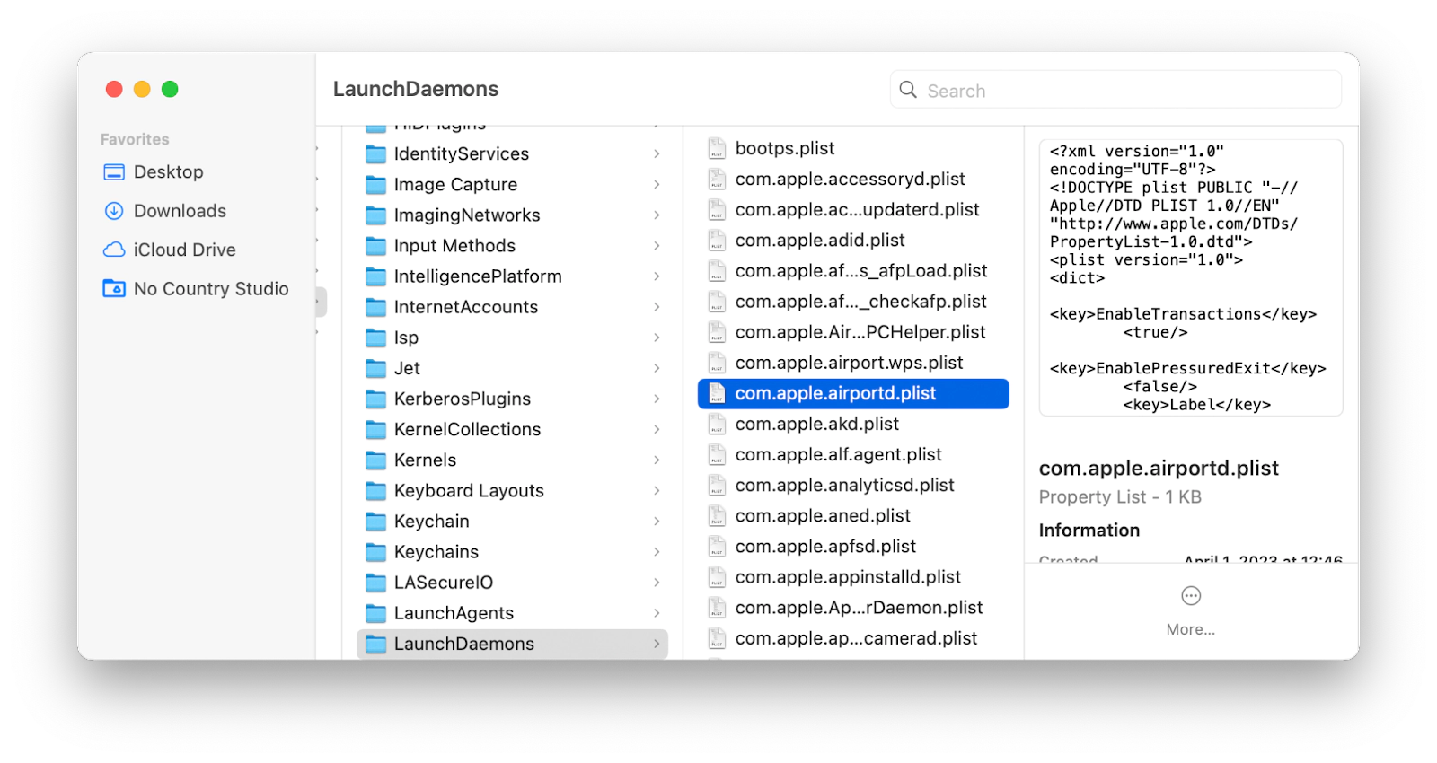This screenshot has height=763, width=1437.
Task: Click the Isp folder icon
Action: pyautogui.click(x=376, y=338)
